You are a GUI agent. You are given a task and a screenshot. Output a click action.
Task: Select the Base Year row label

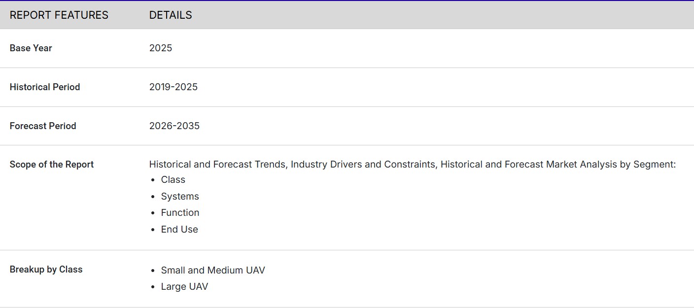point(31,48)
